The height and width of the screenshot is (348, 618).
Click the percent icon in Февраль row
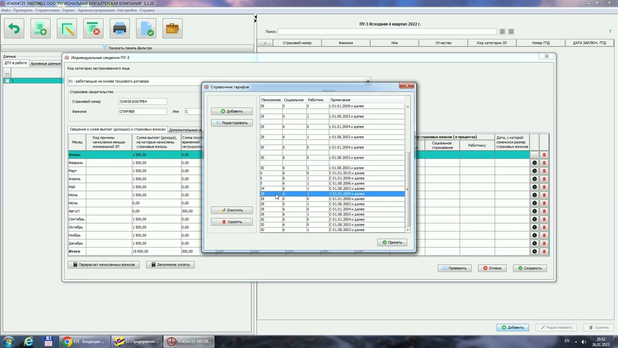534,163
